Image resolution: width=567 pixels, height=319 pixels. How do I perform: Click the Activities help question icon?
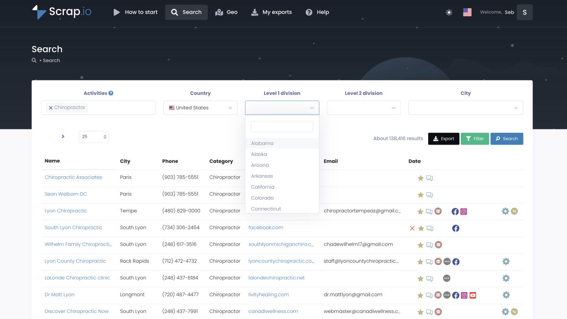click(x=111, y=93)
